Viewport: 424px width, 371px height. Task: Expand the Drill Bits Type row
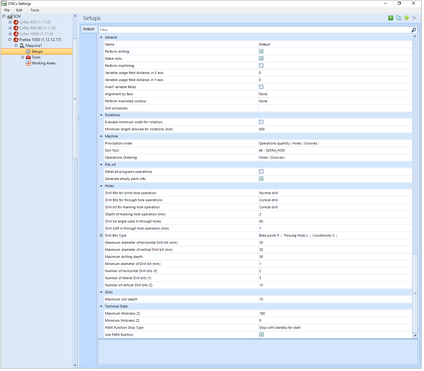101,235
